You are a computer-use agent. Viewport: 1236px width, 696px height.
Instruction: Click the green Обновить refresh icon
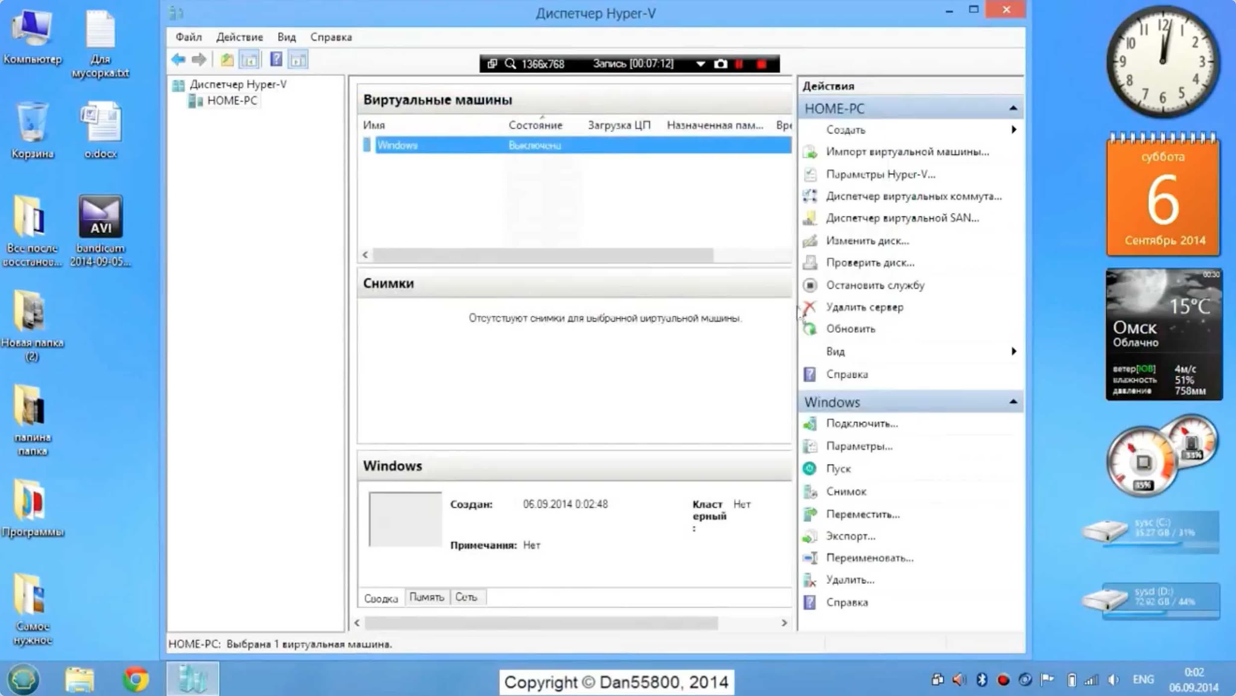pos(810,329)
